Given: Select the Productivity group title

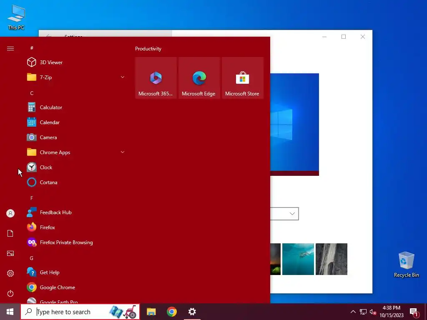Looking at the screenshot, I should pos(148,49).
